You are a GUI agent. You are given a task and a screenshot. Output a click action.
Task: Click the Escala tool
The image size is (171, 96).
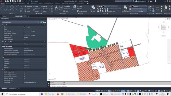click(x=36, y=11)
